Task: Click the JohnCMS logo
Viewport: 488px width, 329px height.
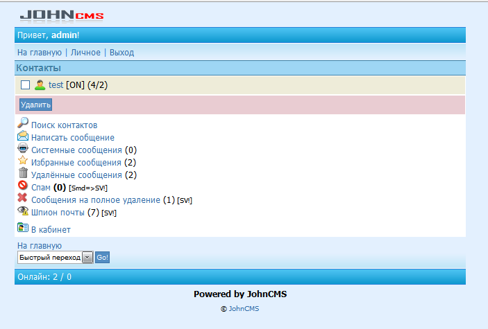Action: (62, 16)
